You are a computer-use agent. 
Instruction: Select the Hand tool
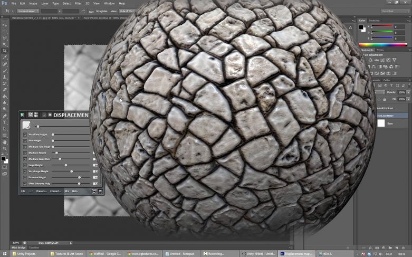tap(5, 142)
